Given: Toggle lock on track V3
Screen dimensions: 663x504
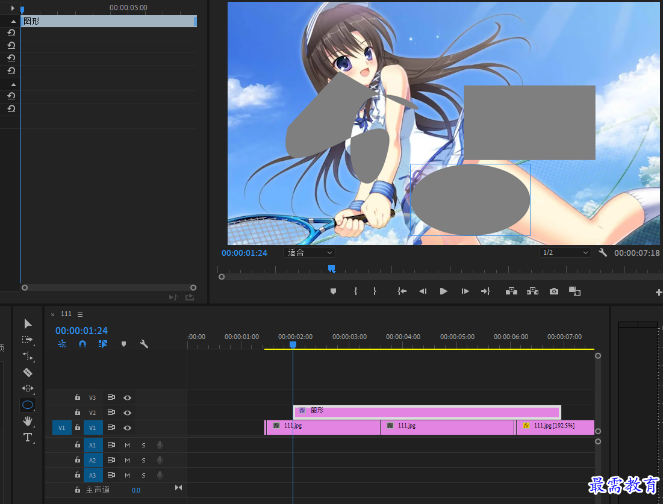Looking at the screenshot, I should (77, 397).
